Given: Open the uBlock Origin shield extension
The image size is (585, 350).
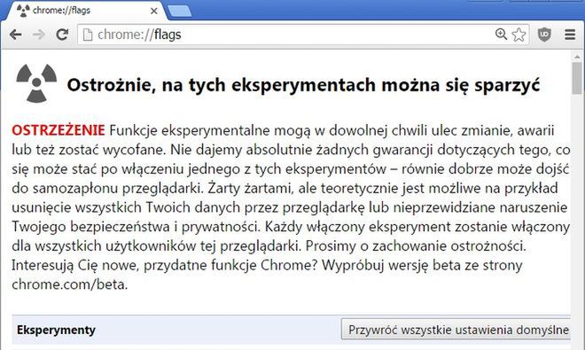Looking at the screenshot, I should click(544, 35).
